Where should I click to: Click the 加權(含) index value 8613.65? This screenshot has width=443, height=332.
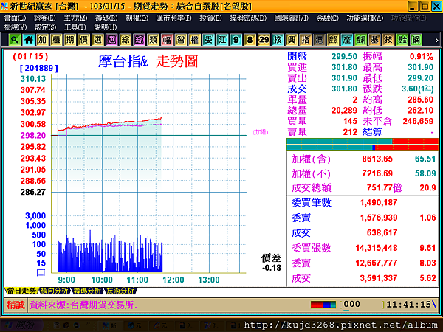pos(377,159)
